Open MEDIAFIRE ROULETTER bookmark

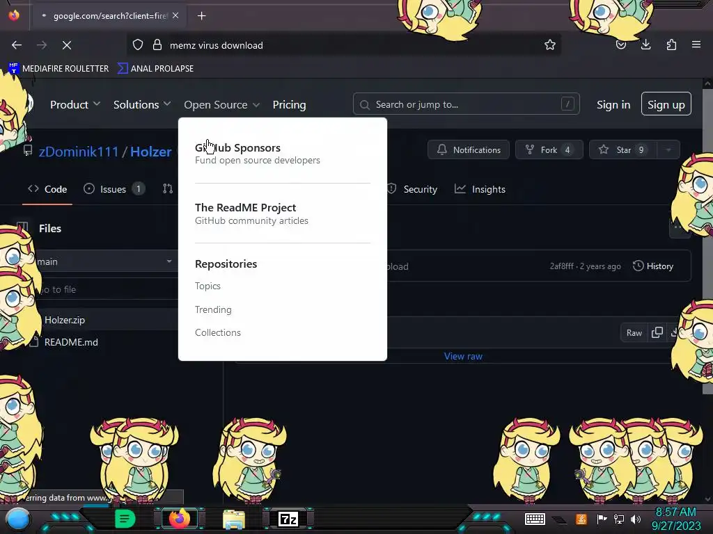coord(58,69)
